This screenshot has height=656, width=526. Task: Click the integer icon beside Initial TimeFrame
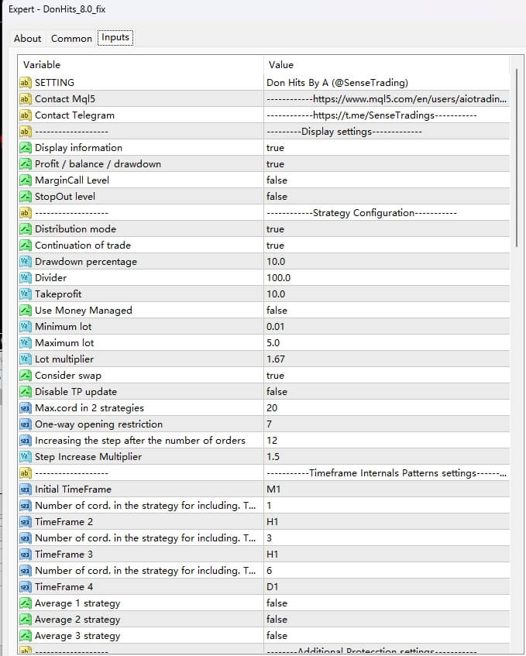point(24,489)
